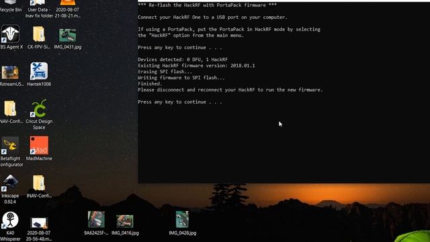The width and height of the screenshot is (430, 242).
Task: Click the 'Re-flash the HackRF' title line in console
Action: coord(207,5)
